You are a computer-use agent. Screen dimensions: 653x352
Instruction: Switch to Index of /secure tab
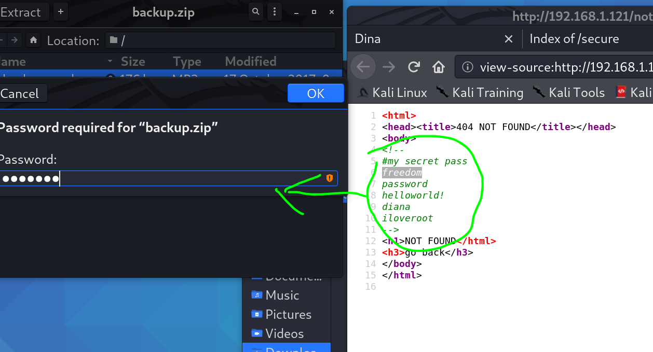coord(574,39)
